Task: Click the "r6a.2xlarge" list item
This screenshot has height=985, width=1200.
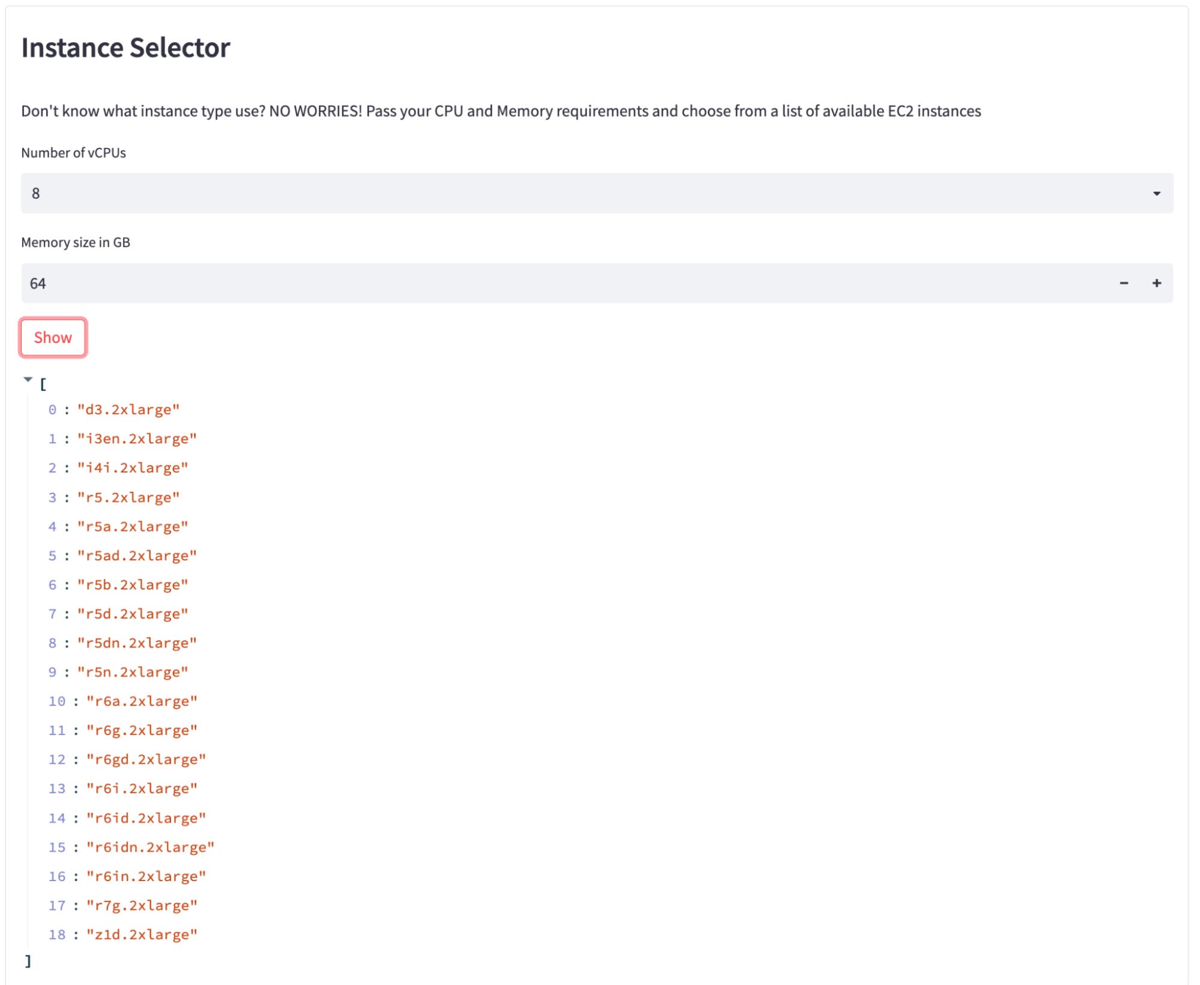Action: click(x=142, y=702)
